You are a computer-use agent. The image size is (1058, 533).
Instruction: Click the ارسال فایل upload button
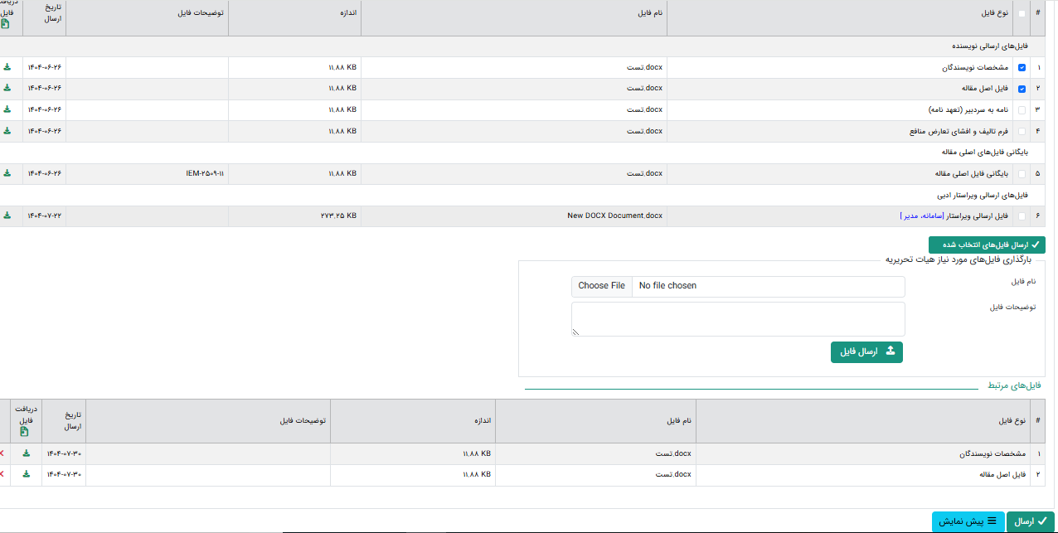click(866, 351)
